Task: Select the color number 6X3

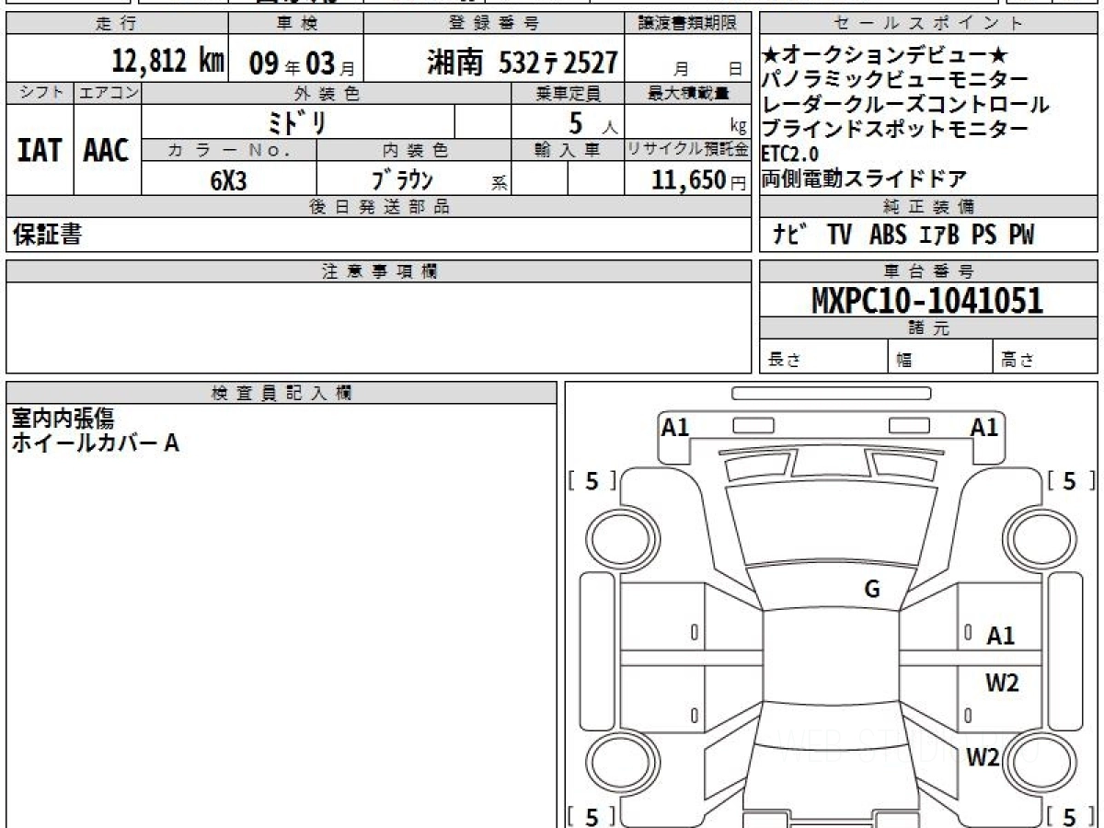Action: [228, 181]
